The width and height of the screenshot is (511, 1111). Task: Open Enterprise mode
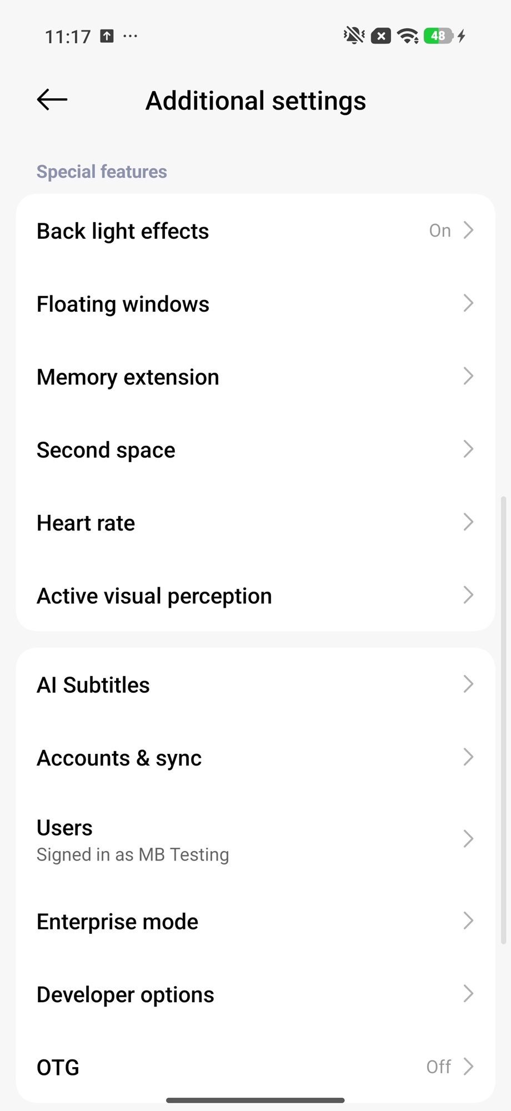tap(255, 921)
